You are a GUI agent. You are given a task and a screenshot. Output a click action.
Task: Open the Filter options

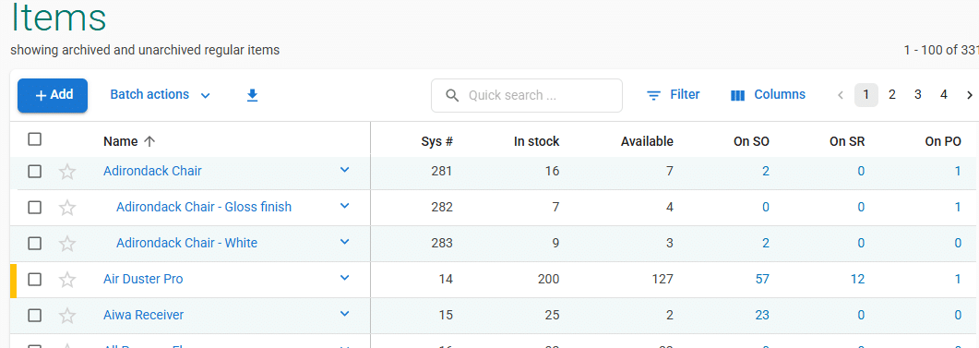click(x=673, y=95)
